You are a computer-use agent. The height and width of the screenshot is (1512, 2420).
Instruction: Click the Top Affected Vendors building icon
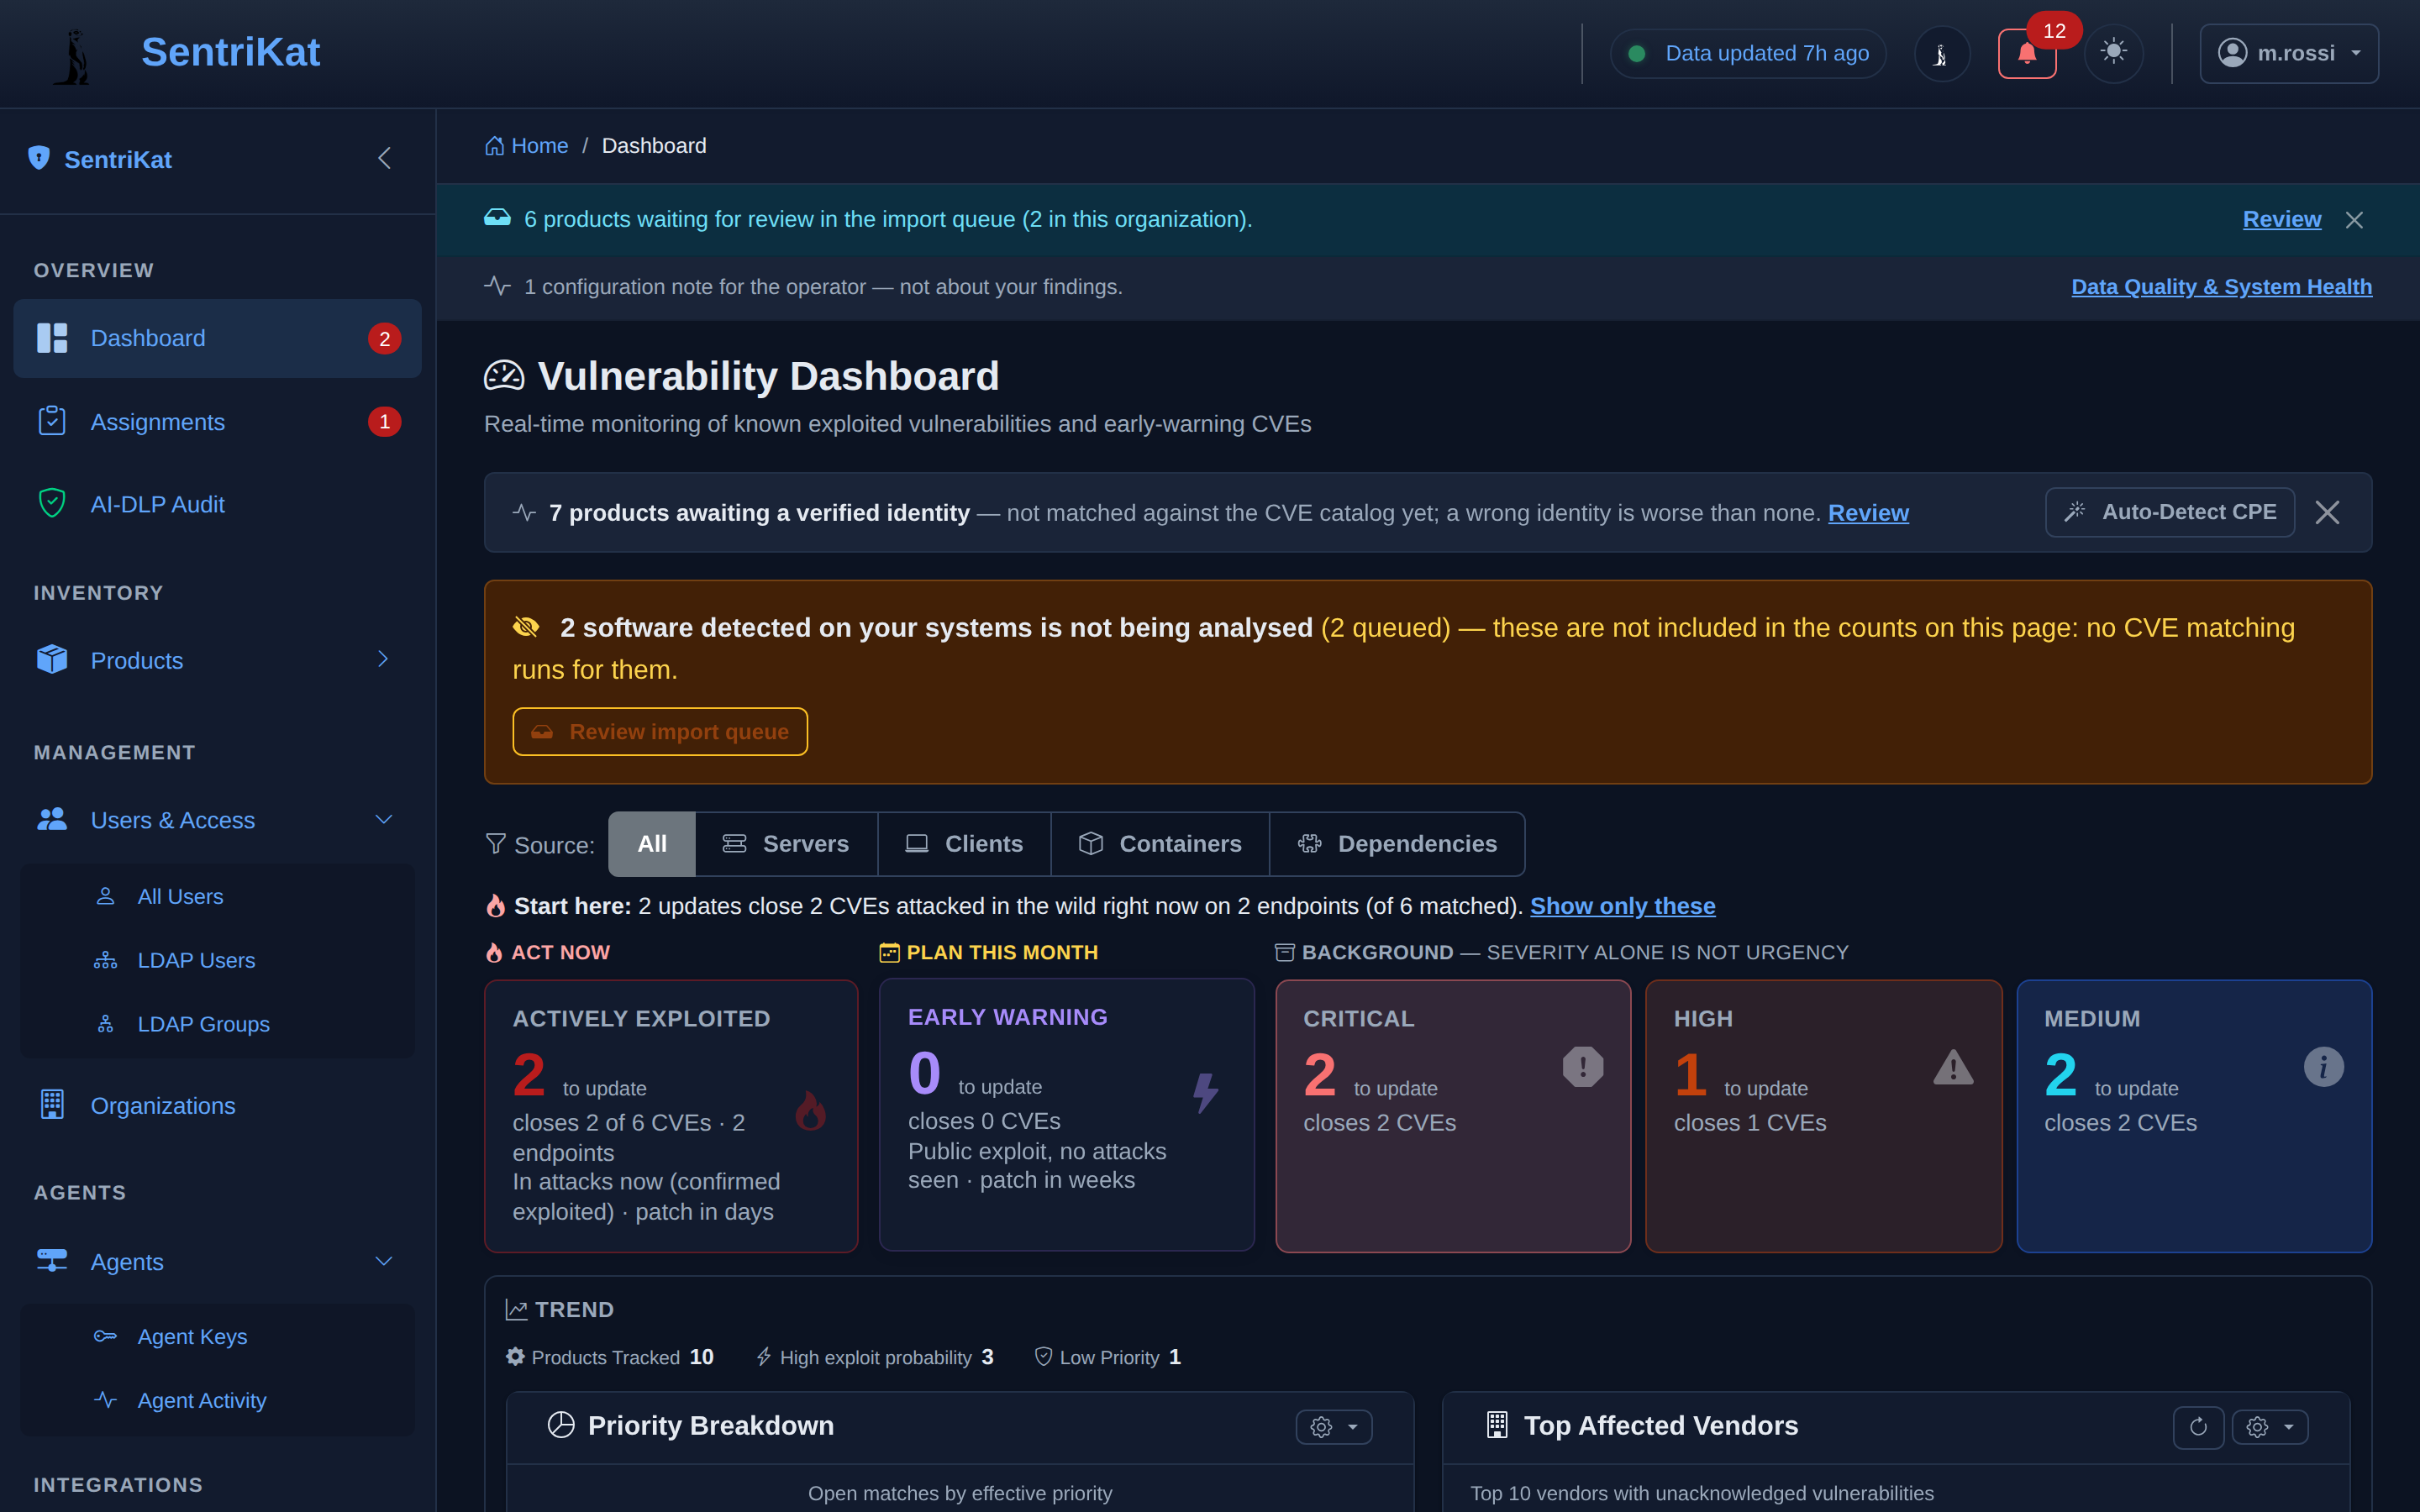click(x=1497, y=1425)
